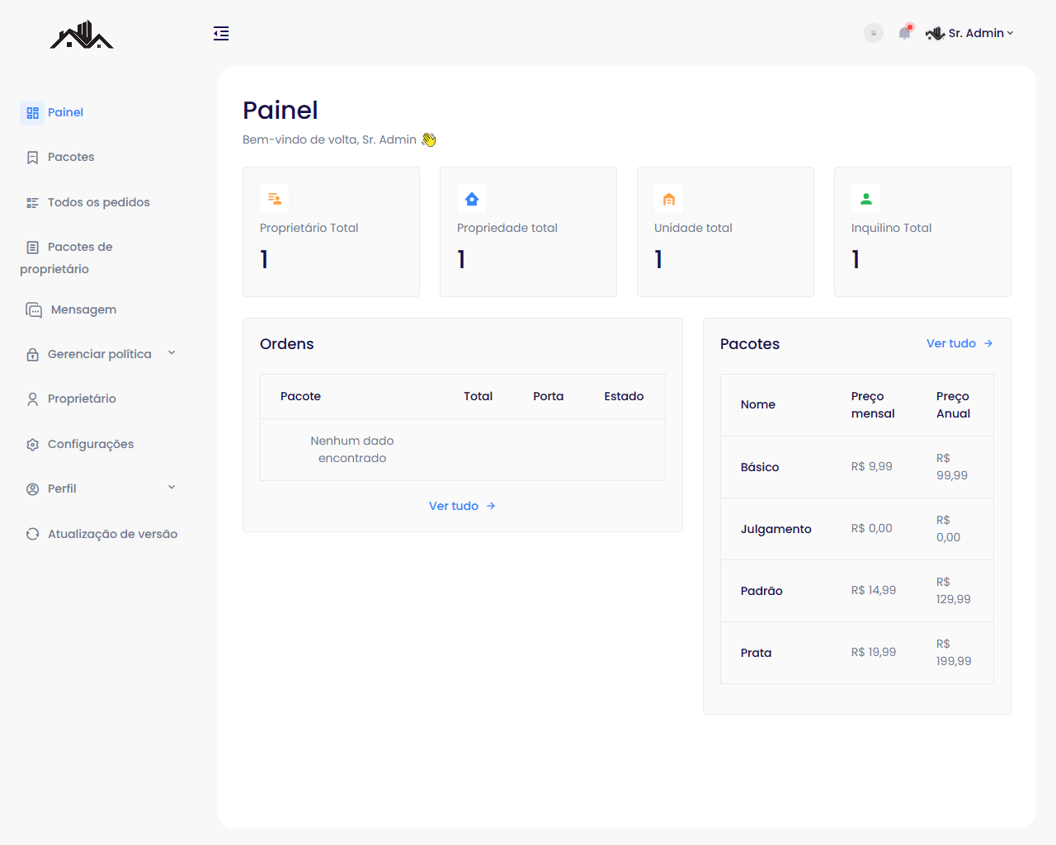Click the Proprietário Total card icon
This screenshot has height=845, width=1056.
pyautogui.click(x=275, y=199)
